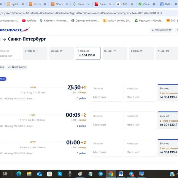Click the Task View taskbar icon
Image resolution: width=178 pixels, height=178 pixels.
tap(5, 174)
